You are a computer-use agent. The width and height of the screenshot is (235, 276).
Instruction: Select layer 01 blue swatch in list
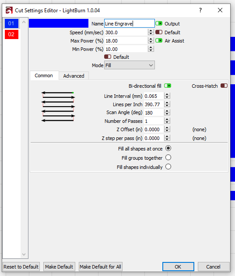point(11,23)
